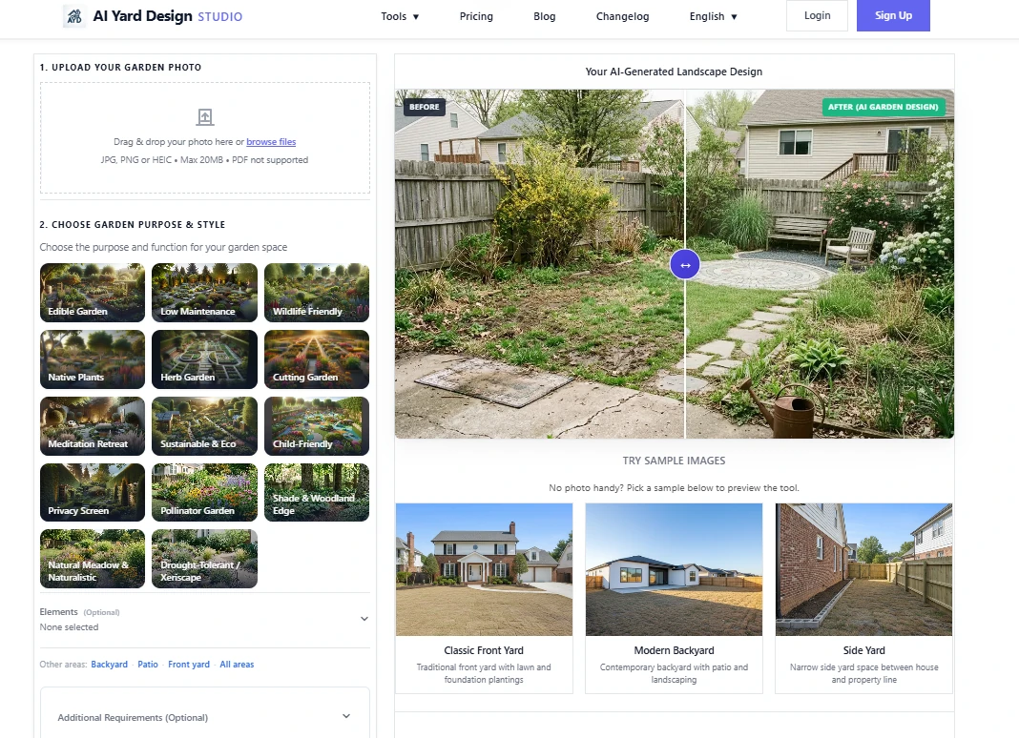The height and width of the screenshot is (738, 1019).
Task: Select the Meditation Retreat style
Action: click(x=93, y=426)
